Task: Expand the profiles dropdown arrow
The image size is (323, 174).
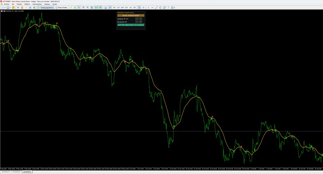Action: click(x=10, y=8)
